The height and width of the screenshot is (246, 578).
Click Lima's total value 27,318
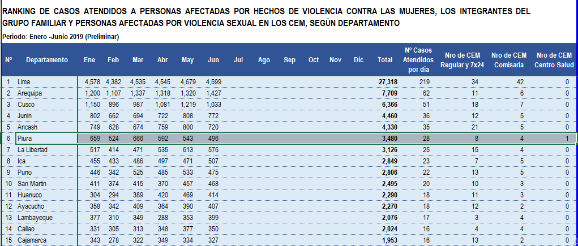click(388, 82)
